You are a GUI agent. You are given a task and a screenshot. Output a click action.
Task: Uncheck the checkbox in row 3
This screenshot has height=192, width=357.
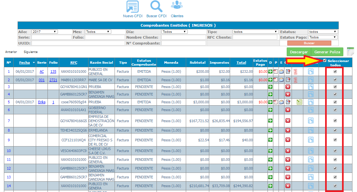point(335,86)
